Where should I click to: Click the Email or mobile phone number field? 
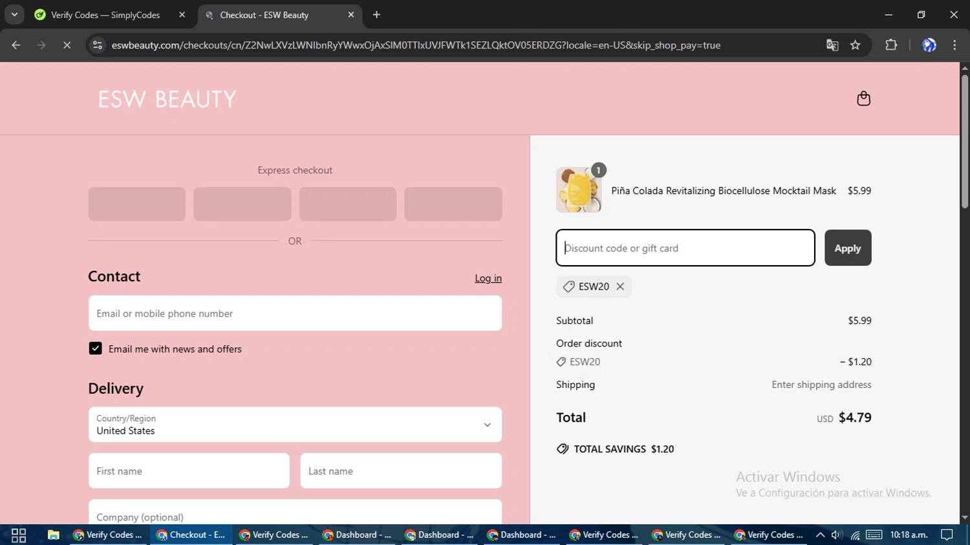coord(295,314)
